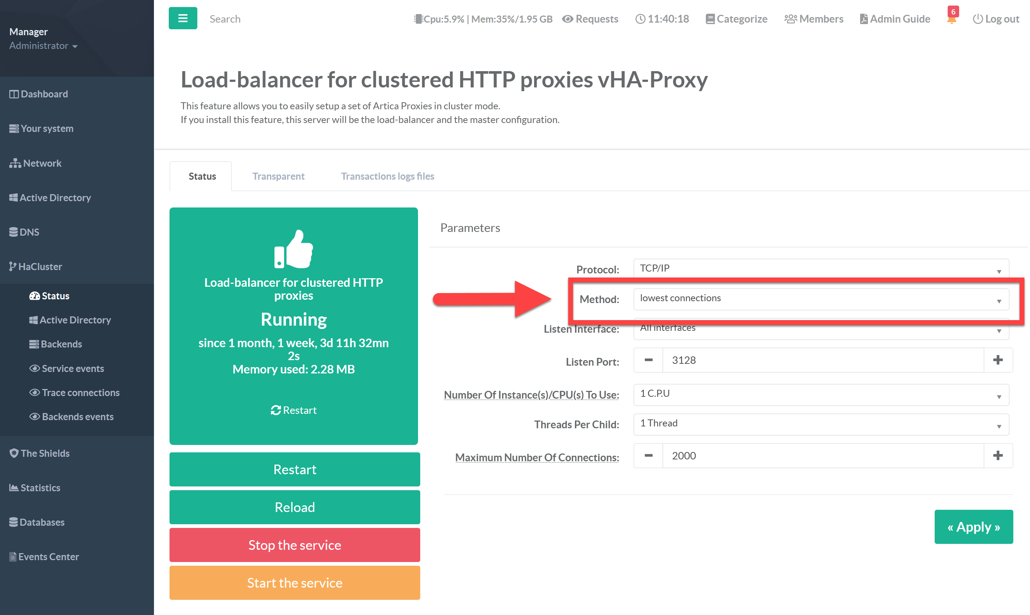
Task: Open the Protocol dropdown
Action: 820,269
